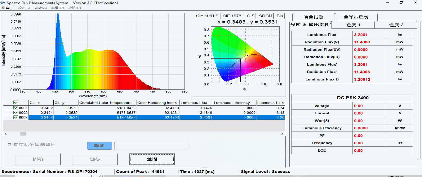The width and height of the screenshot is (422, 177).
Task: Switch to the CIE 1976 U.C.S tab
Action: click(239, 16)
